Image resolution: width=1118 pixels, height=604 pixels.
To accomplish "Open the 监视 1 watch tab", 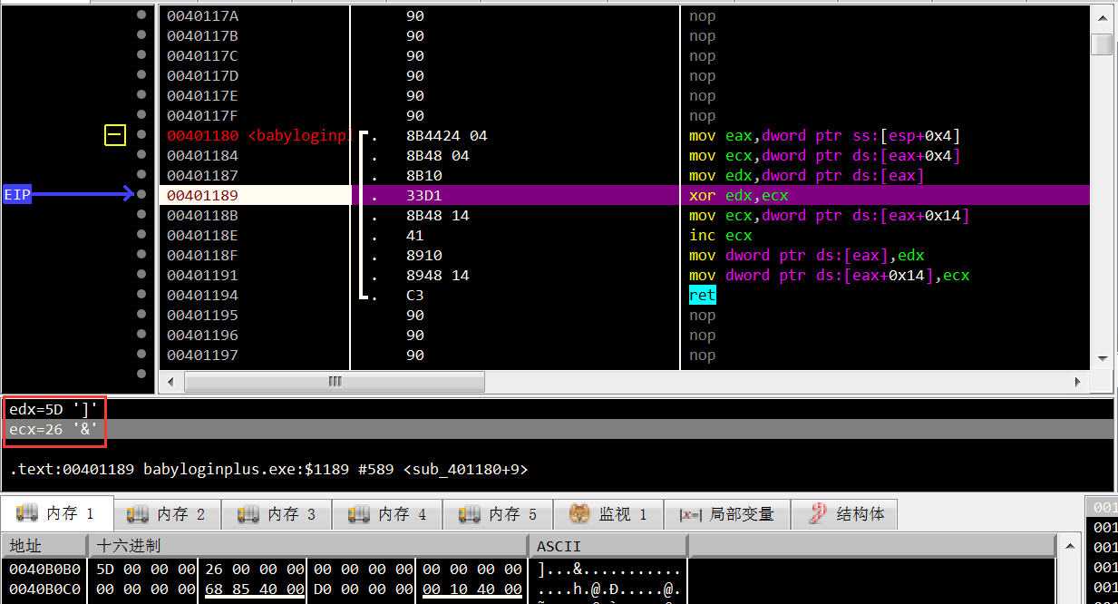I will point(608,514).
